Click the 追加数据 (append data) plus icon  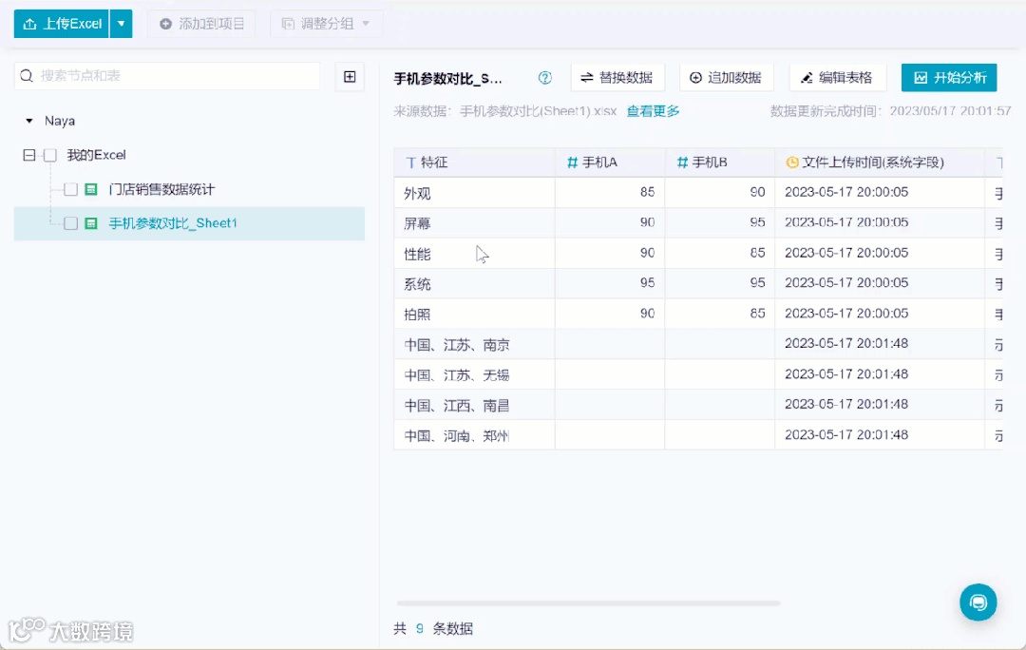[697, 77]
